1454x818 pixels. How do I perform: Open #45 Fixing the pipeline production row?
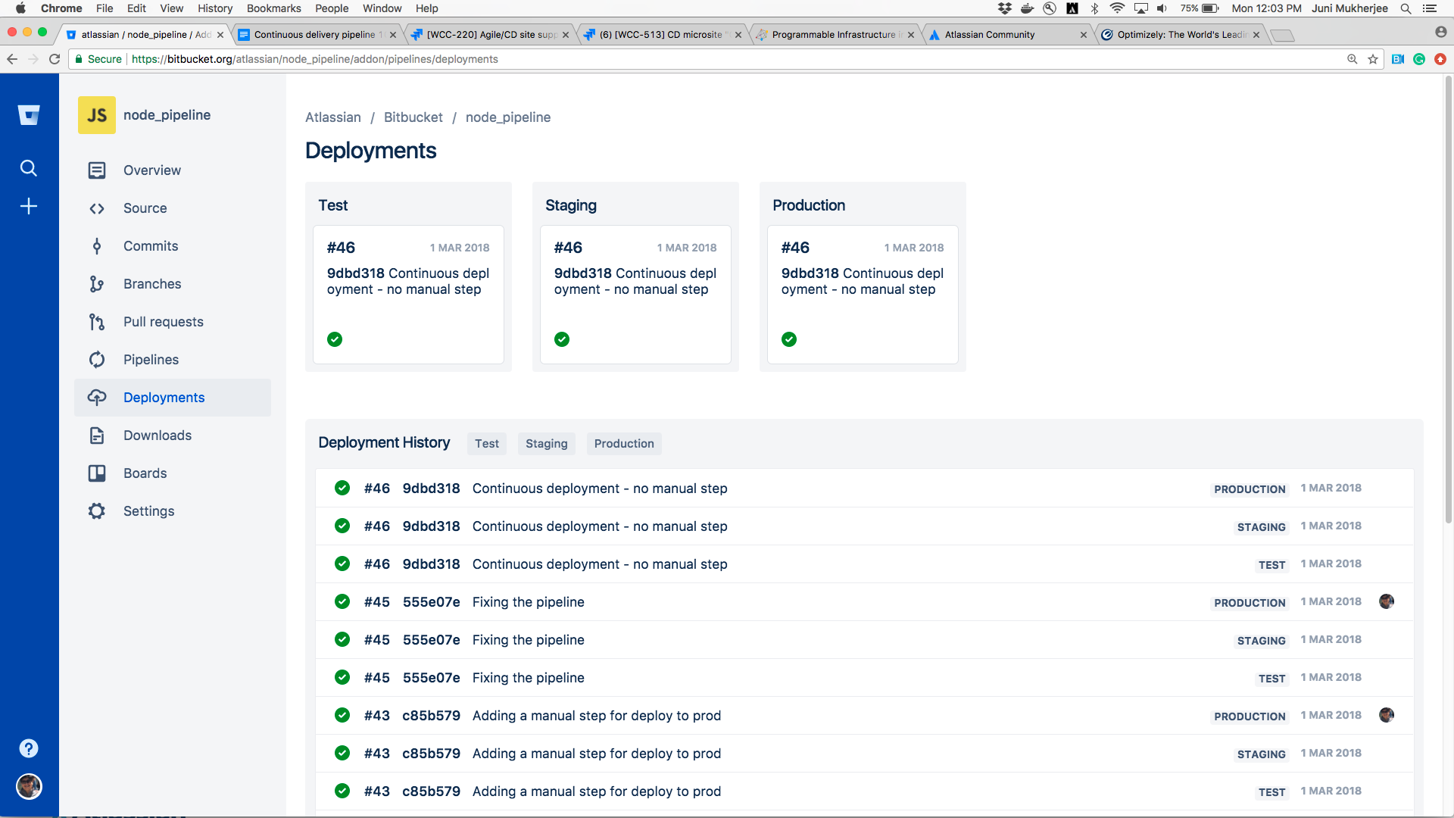pyautogui.click(x=528, y=602)
